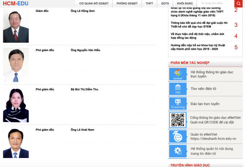The width and height of the screenshot is (245, 167).
Task: Open the ELearning icon tile
Action: [x=178, y=104]
